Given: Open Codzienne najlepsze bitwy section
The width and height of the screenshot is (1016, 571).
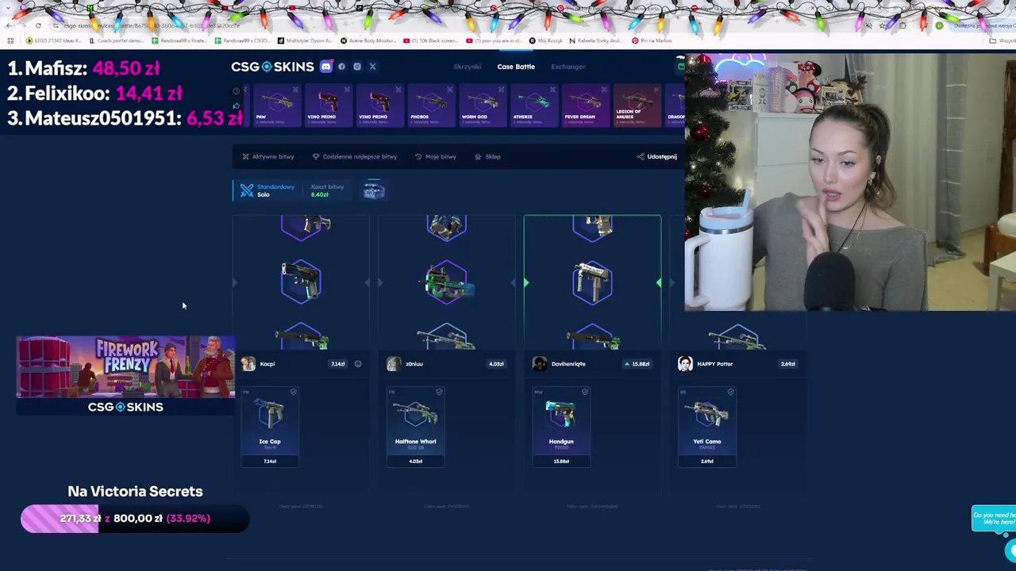Looking at the screenshot, I should [x=354, y=156].
